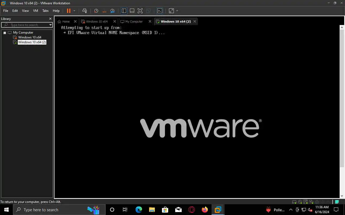Click the hard disk device status icon
The height and width of the screenshot is (215, 345).
coord(294,202)
